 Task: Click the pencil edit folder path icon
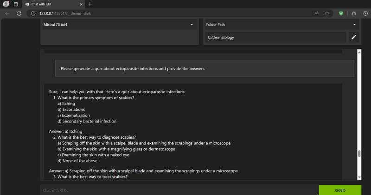point(353,37)
